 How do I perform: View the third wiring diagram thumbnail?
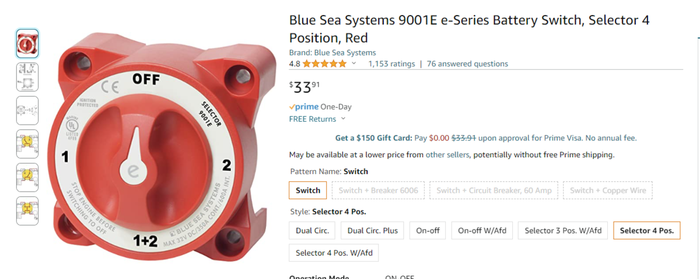[27, 110]
